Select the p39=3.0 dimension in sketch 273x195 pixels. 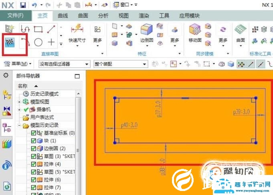click(242, 112)
